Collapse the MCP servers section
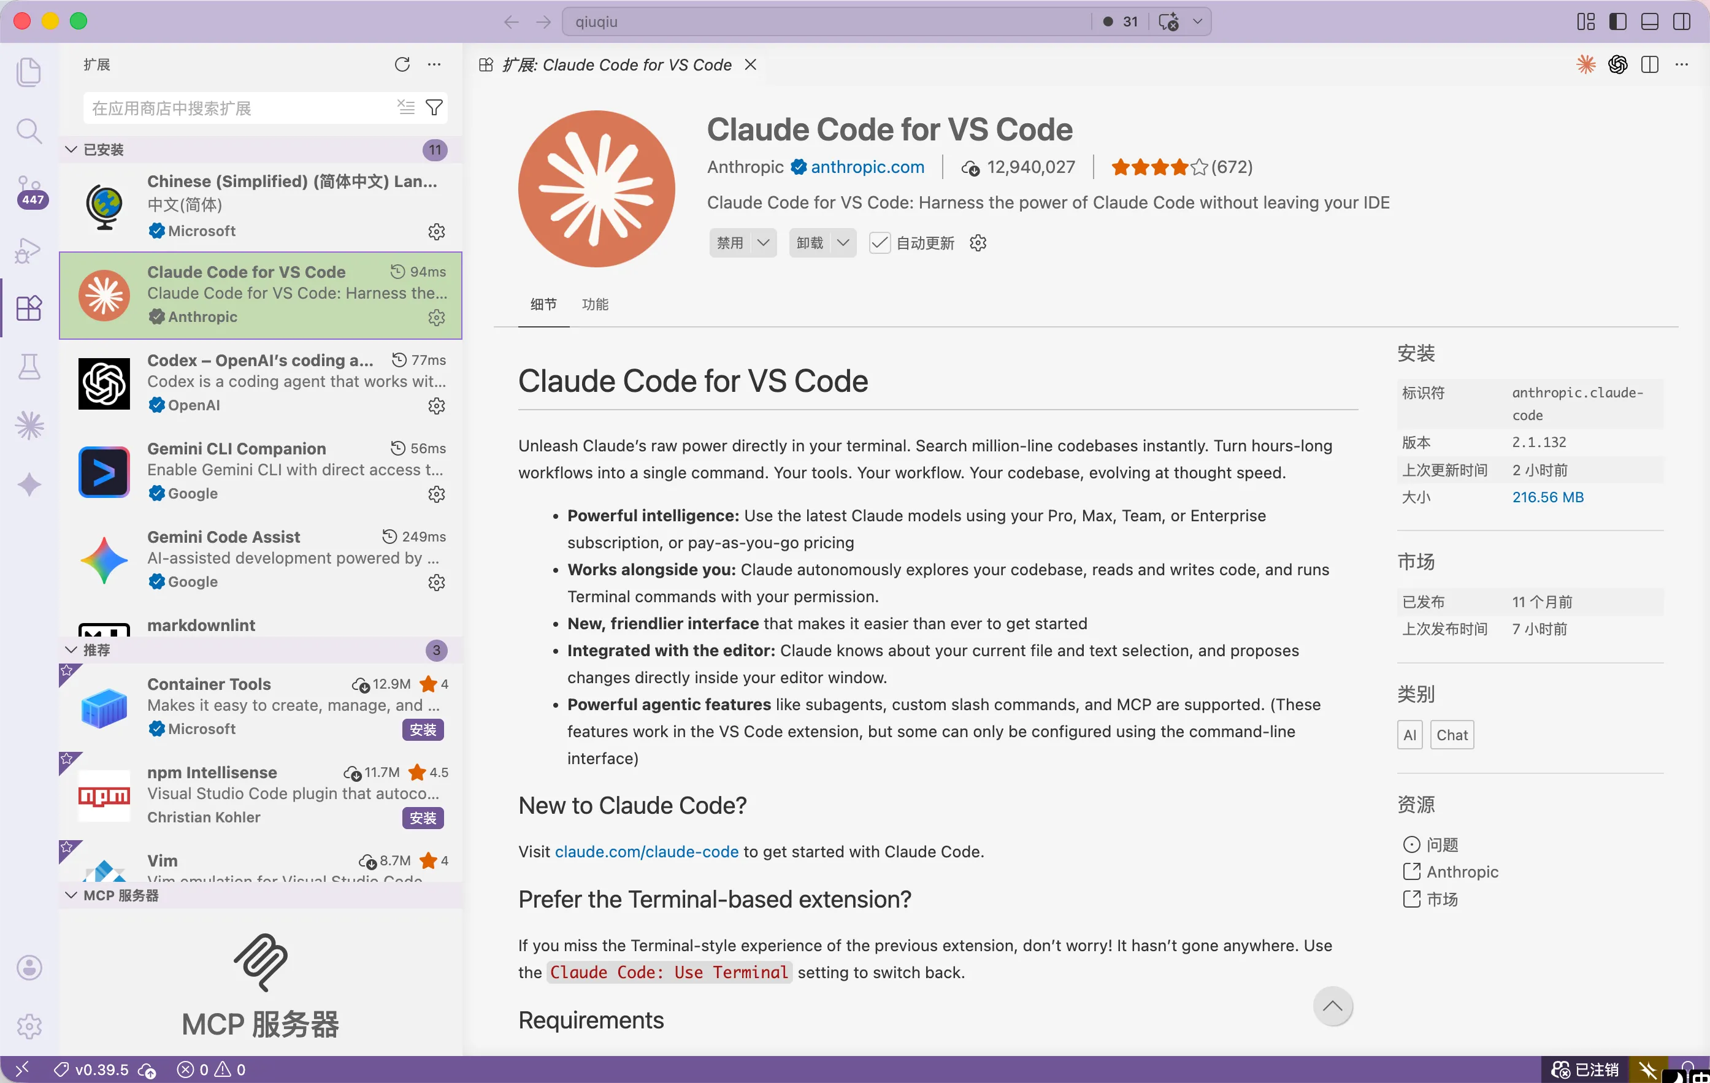The width and height of the screenshot is (1710, 1083). (71, 895)
